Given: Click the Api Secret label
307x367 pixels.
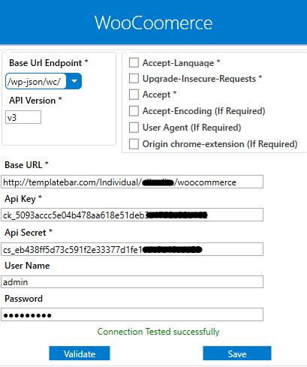Looking at the screenshot, I should coord(29,233).
